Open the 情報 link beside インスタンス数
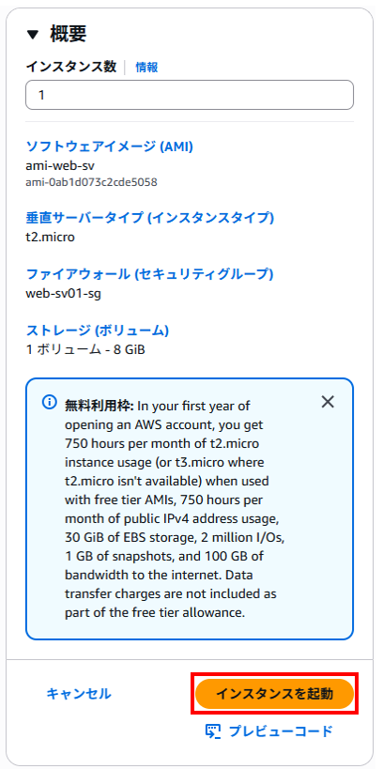383x769 pixels. coord(146,68)
